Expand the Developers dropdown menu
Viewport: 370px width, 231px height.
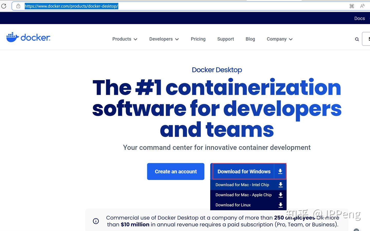(164, 39)
